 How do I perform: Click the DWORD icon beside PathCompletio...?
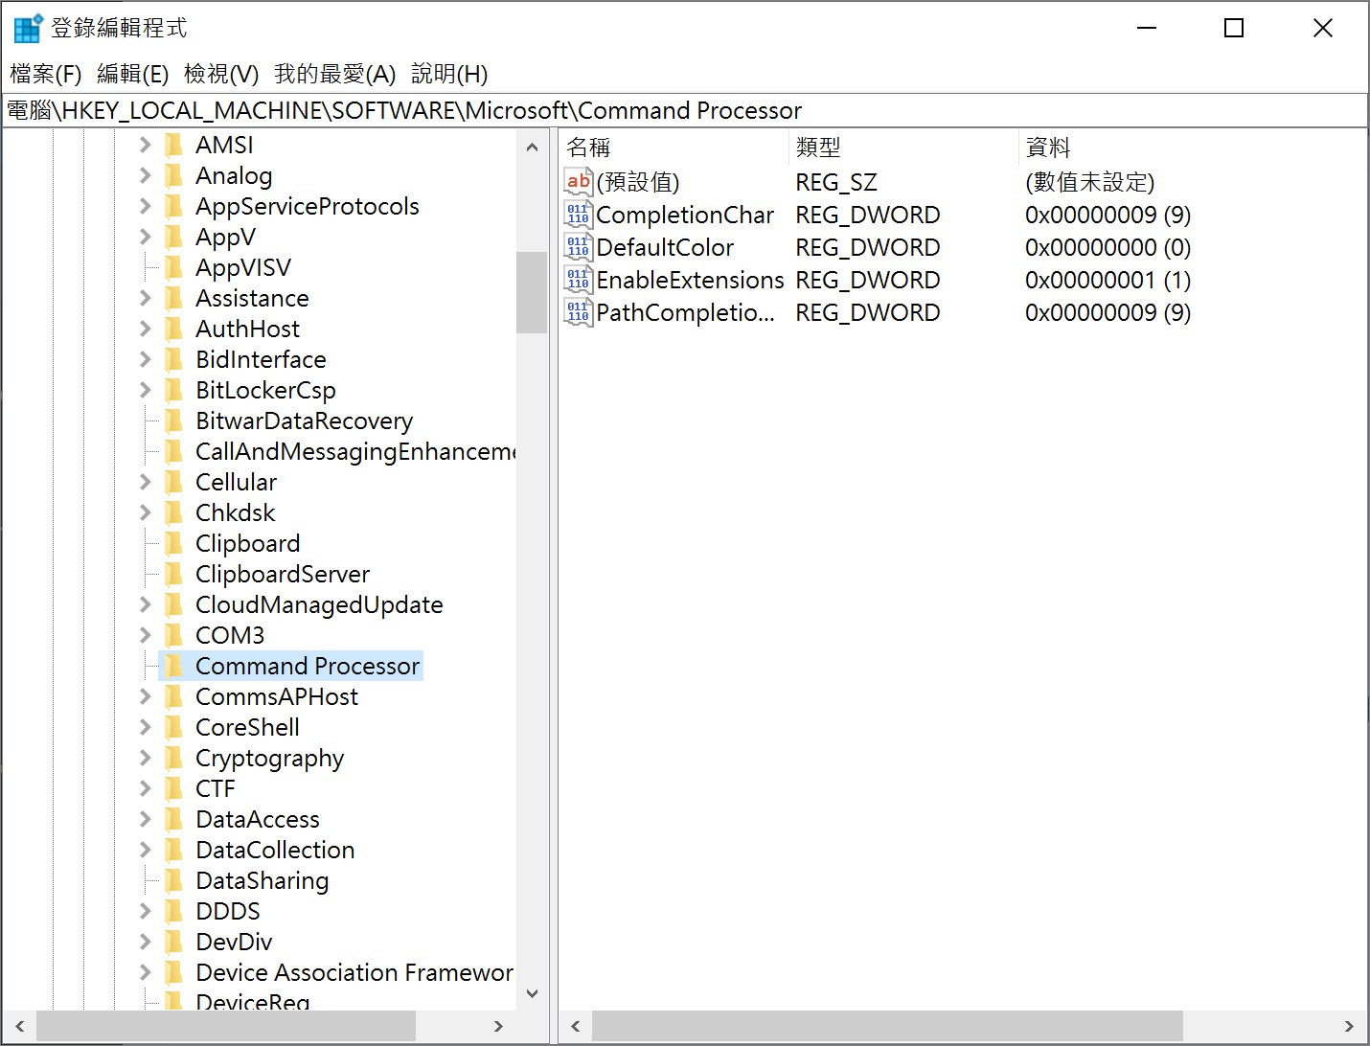pos(578,312)
